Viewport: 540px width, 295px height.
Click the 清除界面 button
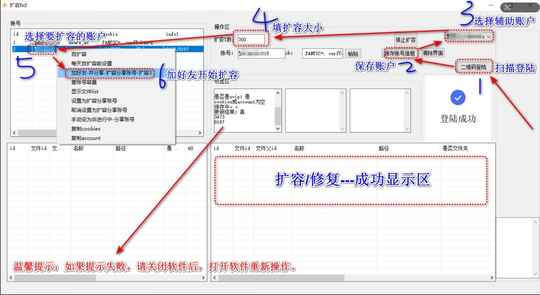[432, 53]
